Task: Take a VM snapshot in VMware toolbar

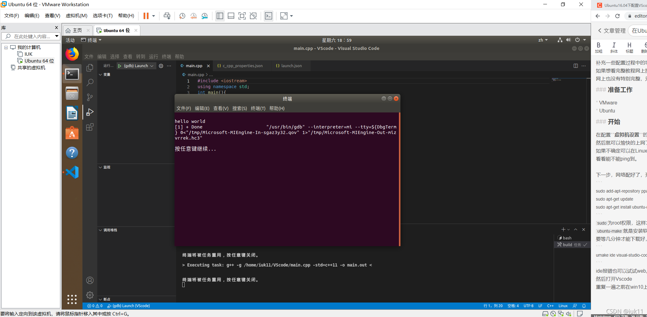Action: pyautogui.click(x=182, y=16)
